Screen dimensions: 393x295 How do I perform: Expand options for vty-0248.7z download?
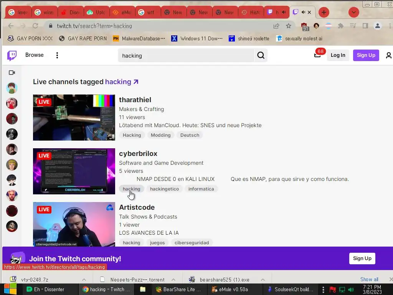click(84, 280)
